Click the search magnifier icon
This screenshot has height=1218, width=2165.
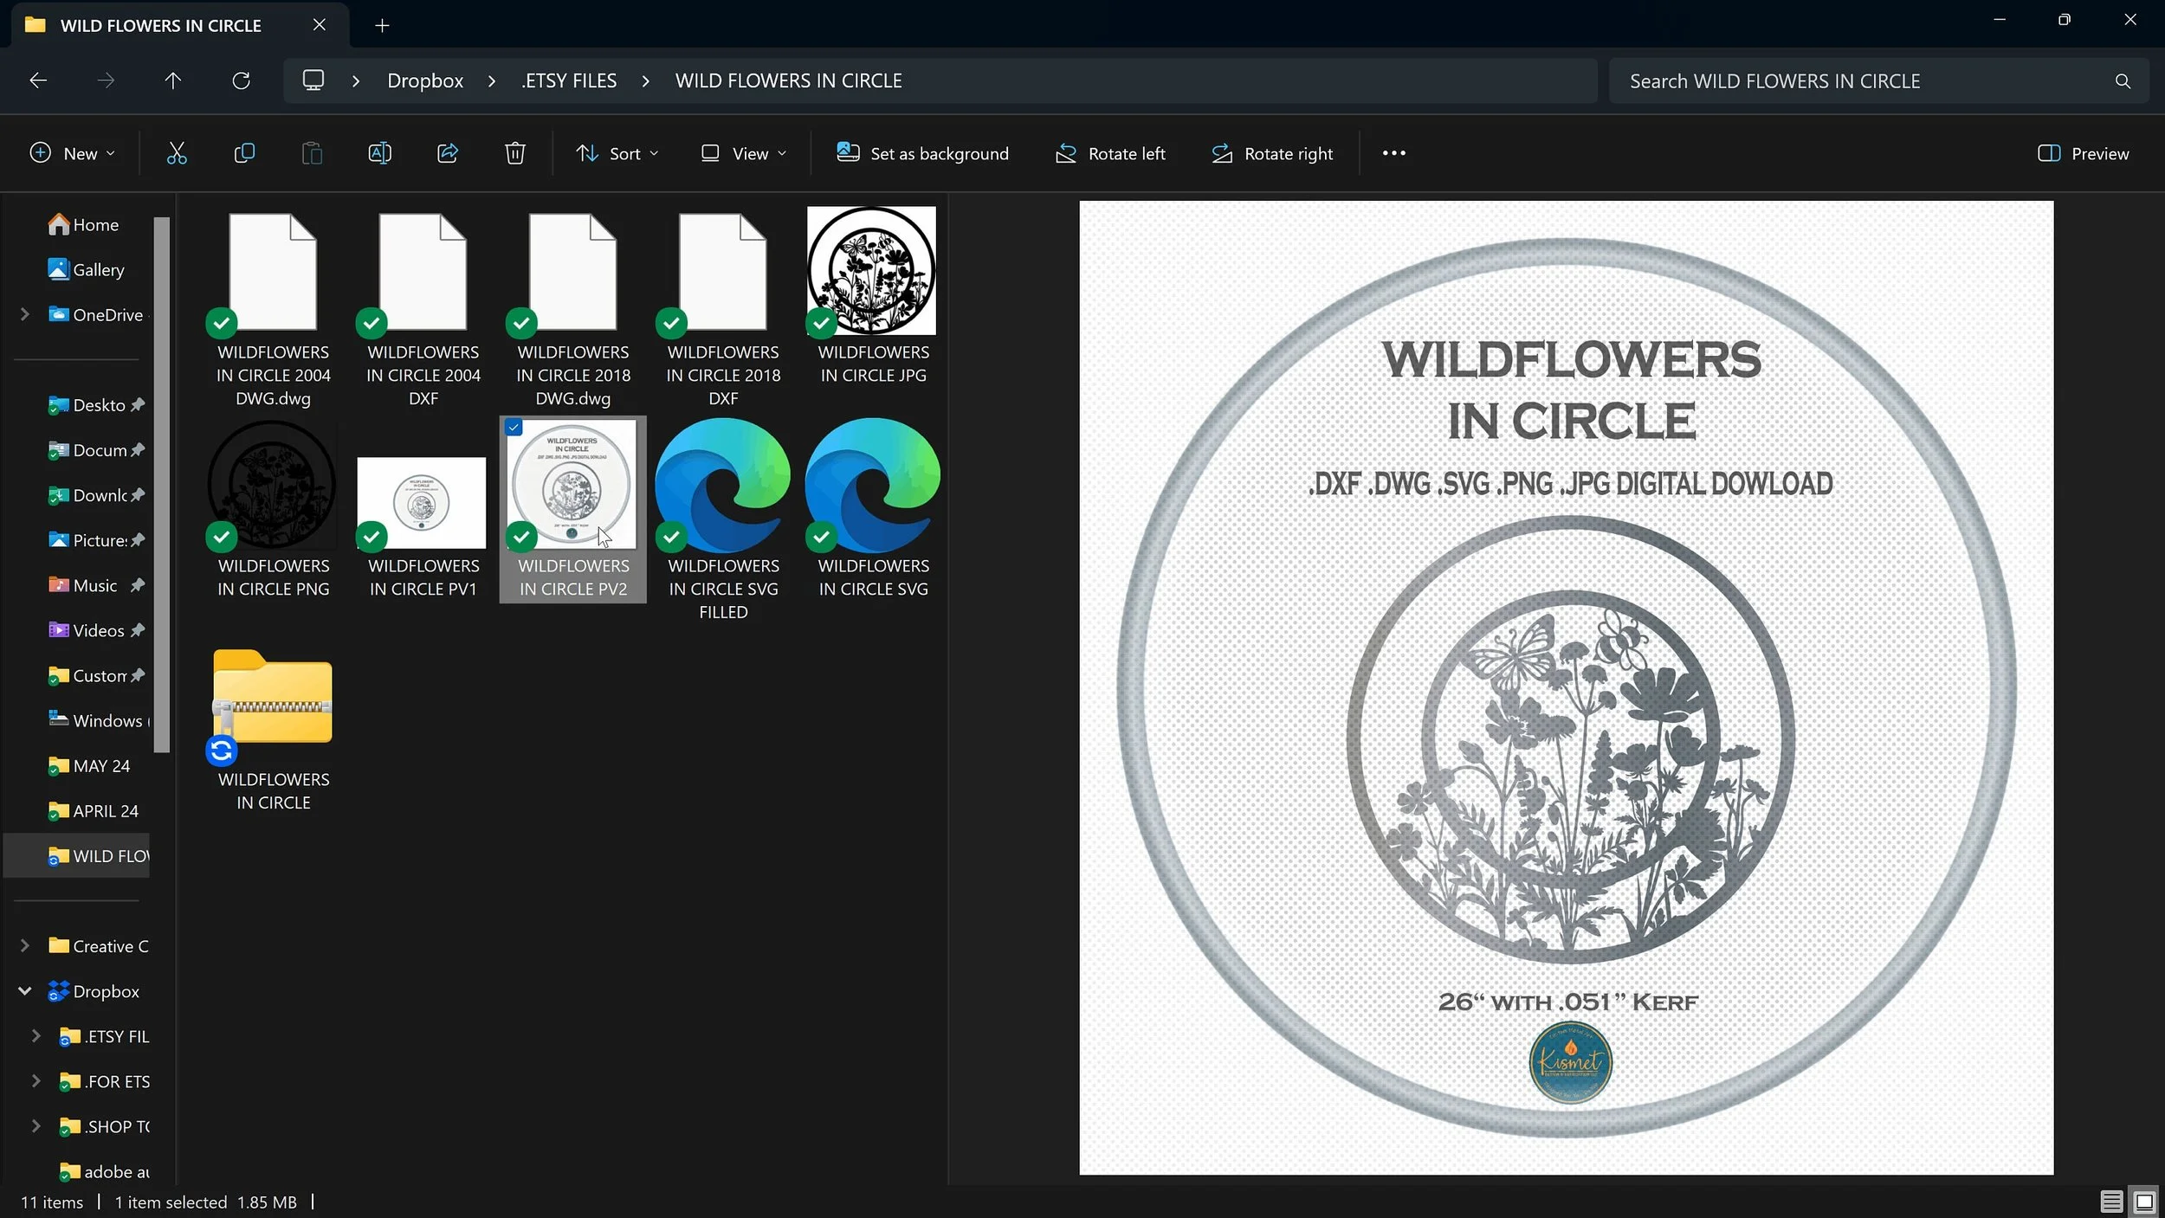pyautogui.click(x=2122, y=81)
